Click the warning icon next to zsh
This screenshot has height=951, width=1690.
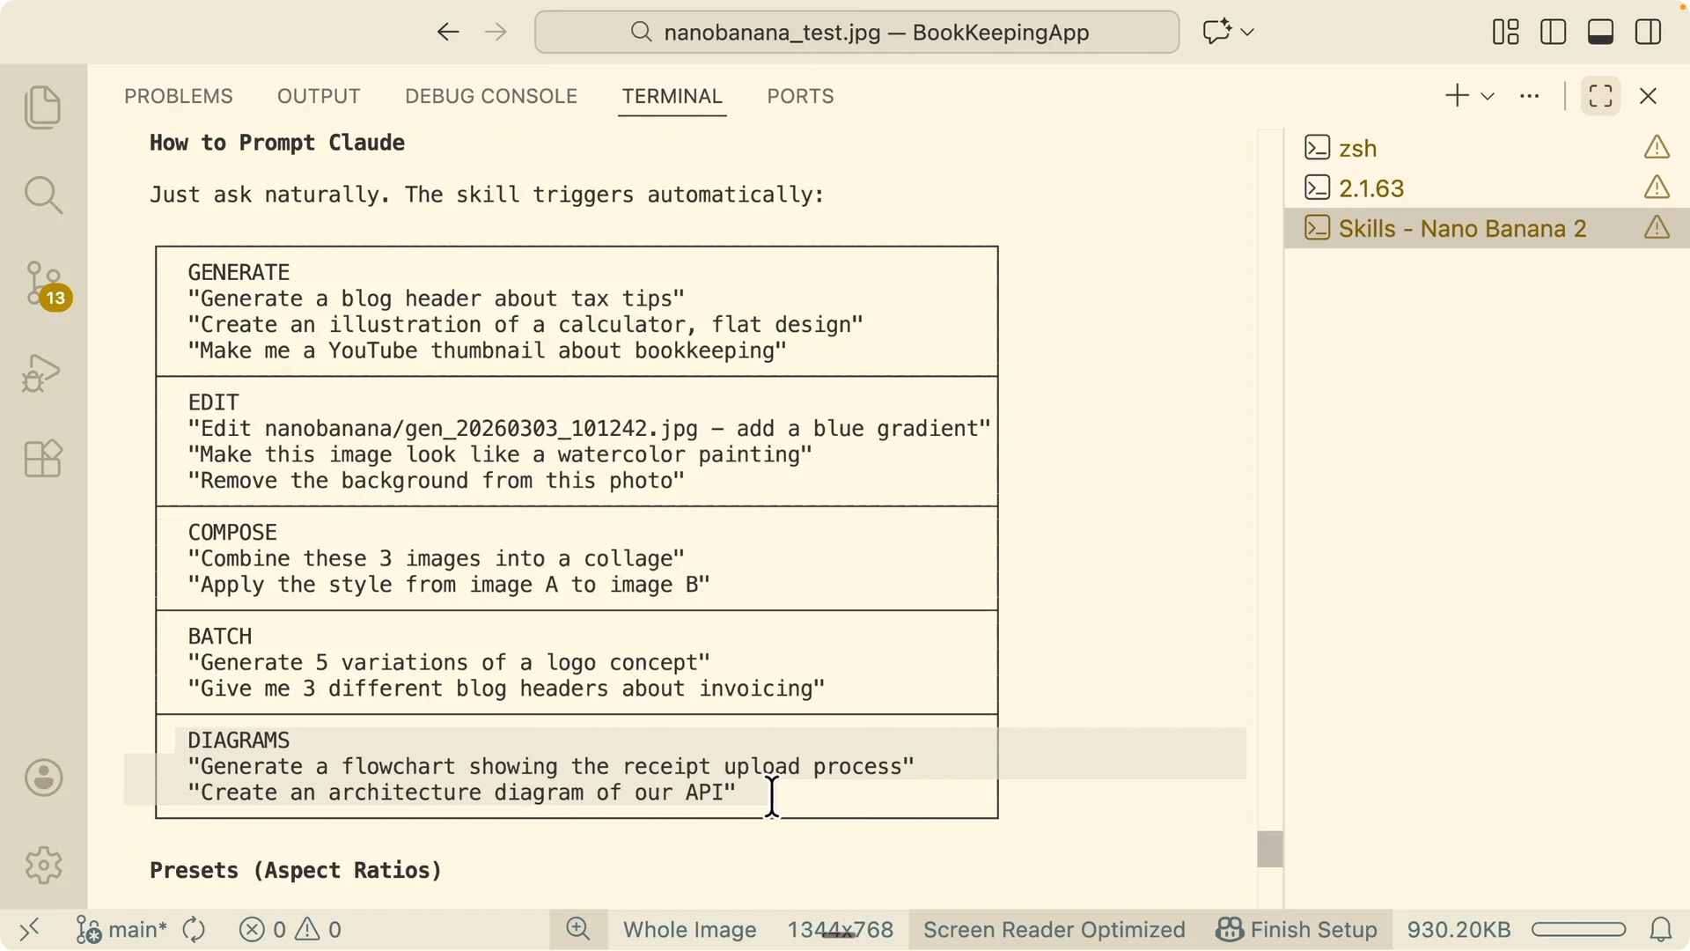pyautogui.click(x=1657, y=147)
